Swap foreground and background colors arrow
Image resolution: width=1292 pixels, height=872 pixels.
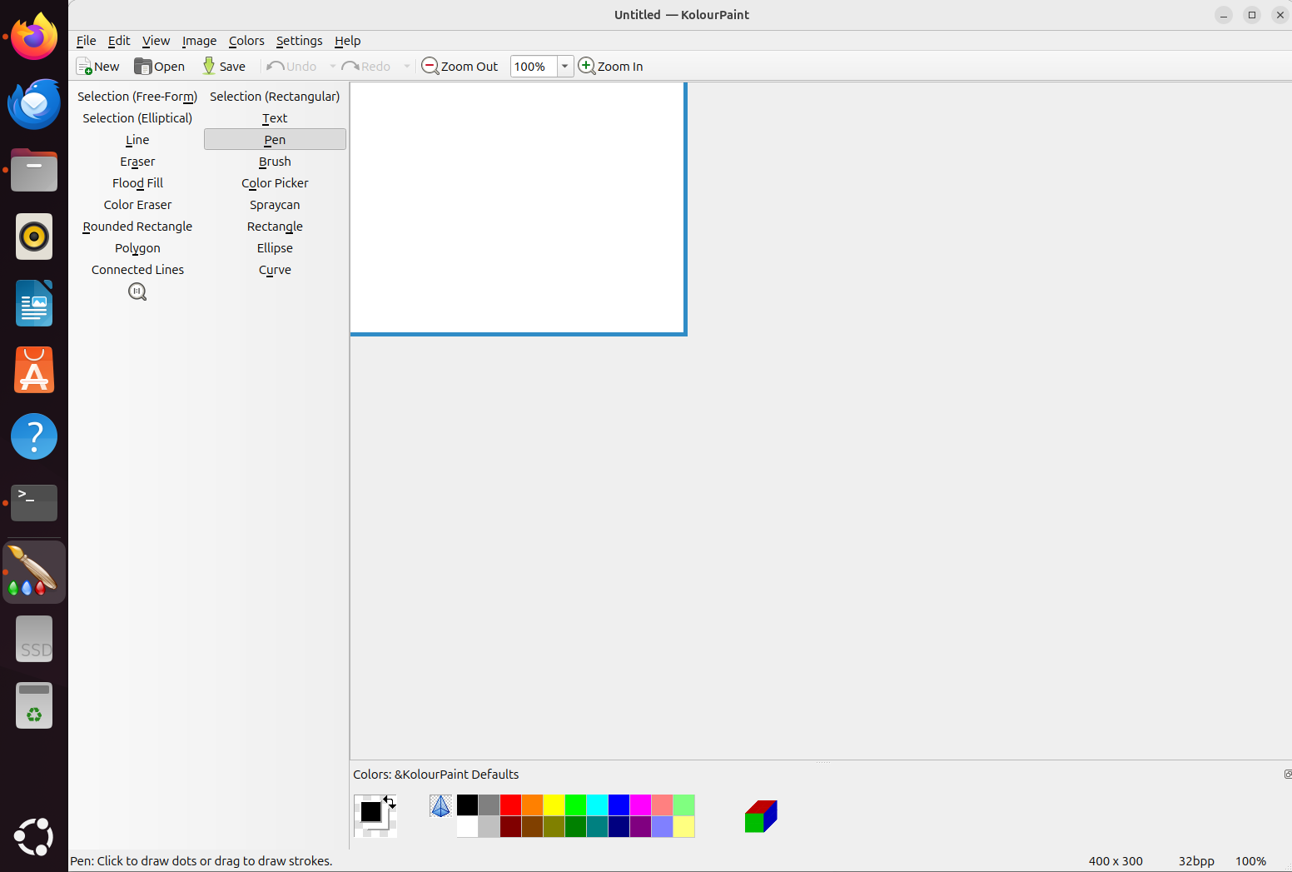(x=389, y=801)
